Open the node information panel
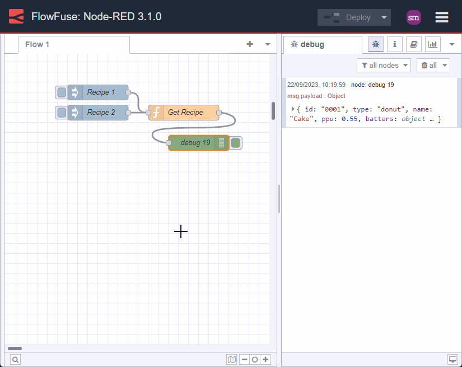This screenshot has height=367, width=462. click(395, 44)
